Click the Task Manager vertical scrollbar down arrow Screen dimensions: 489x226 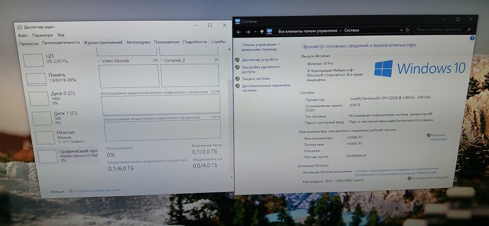pyautogui.click(x=231, y=177)
